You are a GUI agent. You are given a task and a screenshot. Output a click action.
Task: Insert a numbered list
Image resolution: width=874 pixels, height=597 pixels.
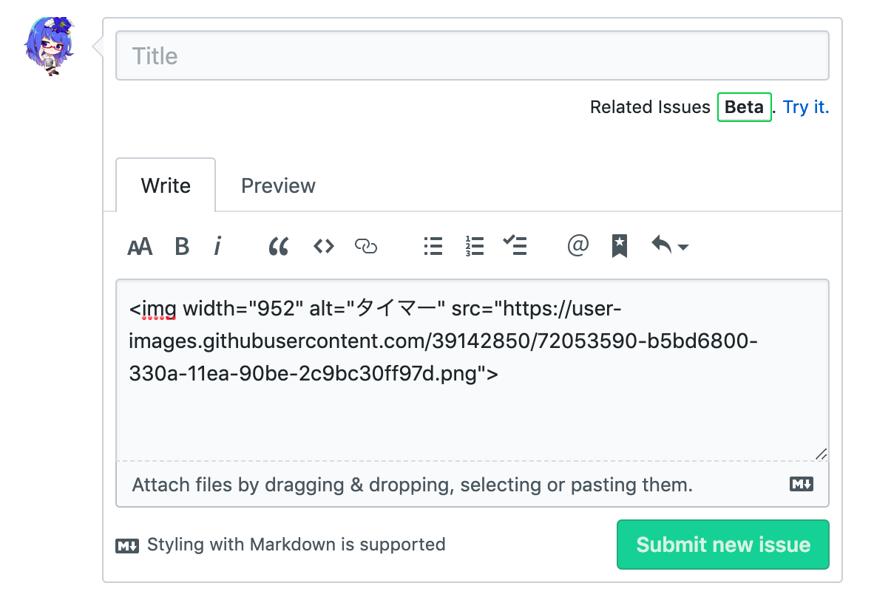pos(474,246)
